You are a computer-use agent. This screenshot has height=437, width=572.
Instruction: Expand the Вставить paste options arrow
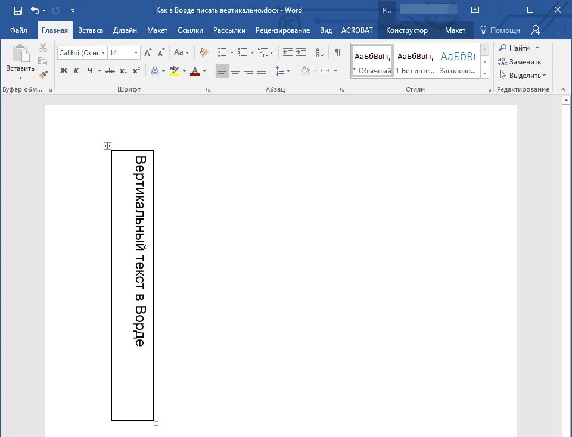pos(20,77)
